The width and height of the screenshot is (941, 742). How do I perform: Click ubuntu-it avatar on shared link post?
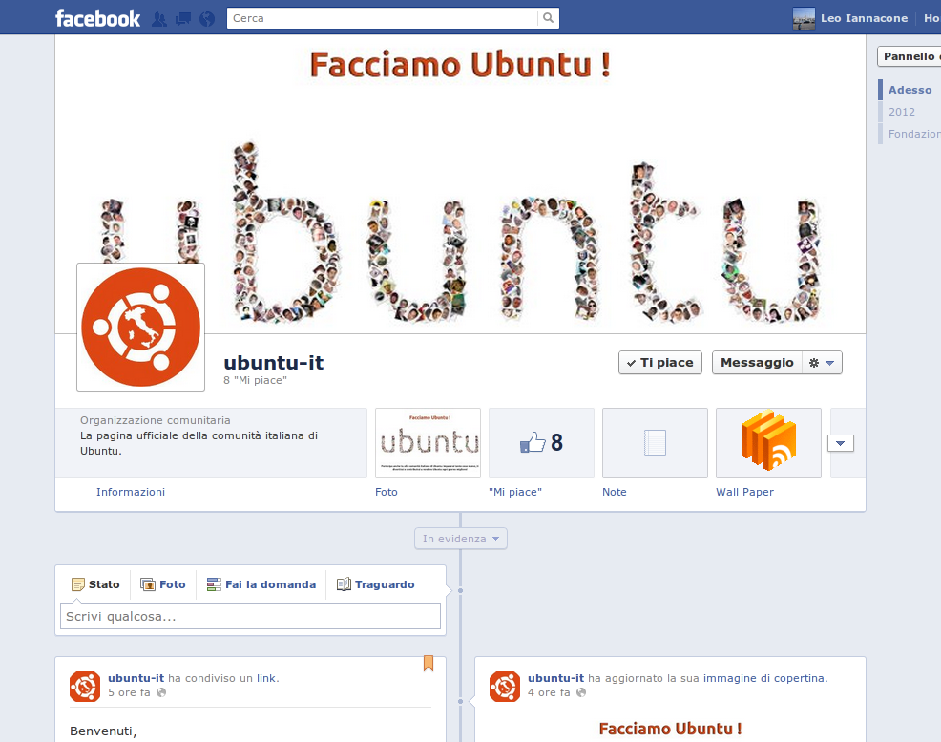[x=85, y=687]
